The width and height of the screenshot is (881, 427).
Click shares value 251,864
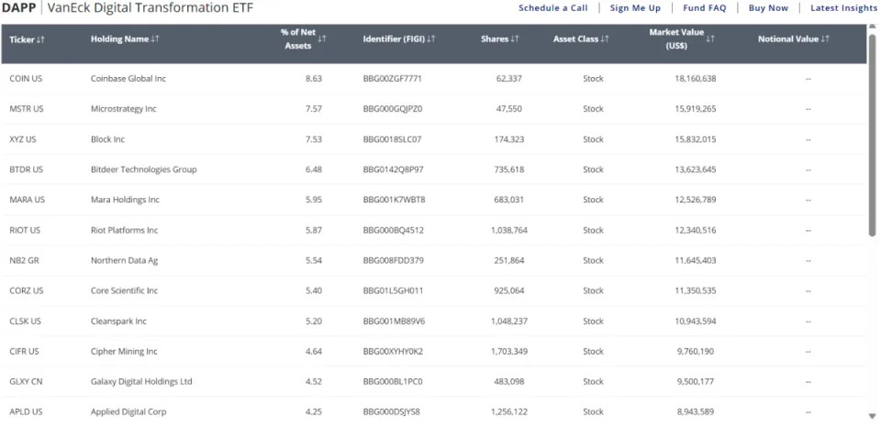[508, 260]
